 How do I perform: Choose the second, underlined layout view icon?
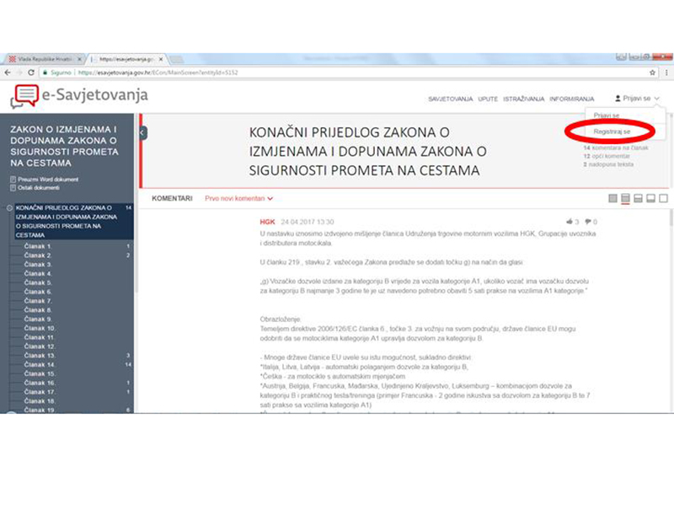pos(625,198)
